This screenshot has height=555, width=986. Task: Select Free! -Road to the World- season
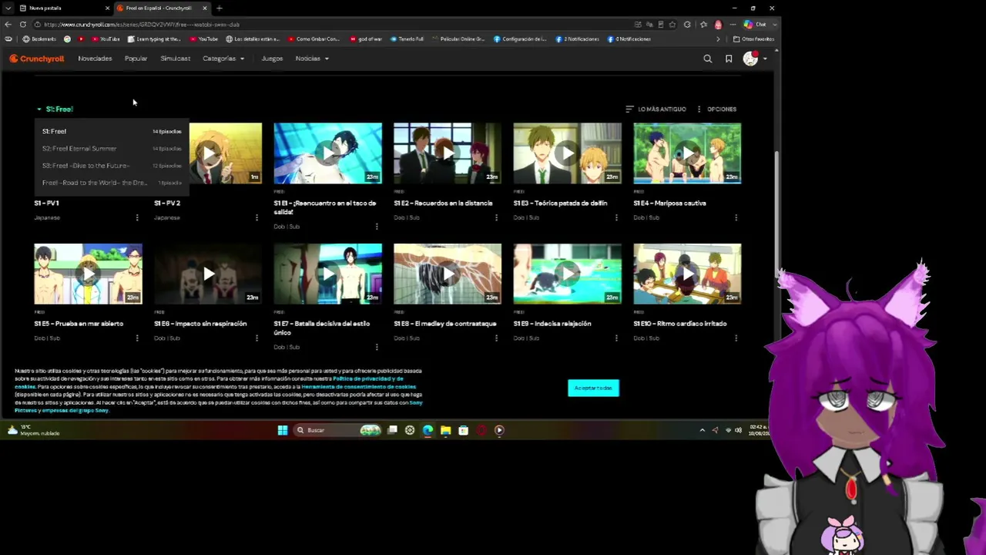pyautogui.click(x=112, y=183)
